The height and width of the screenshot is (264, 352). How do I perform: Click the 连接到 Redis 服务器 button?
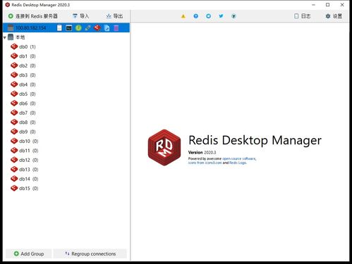coord(33,16)
